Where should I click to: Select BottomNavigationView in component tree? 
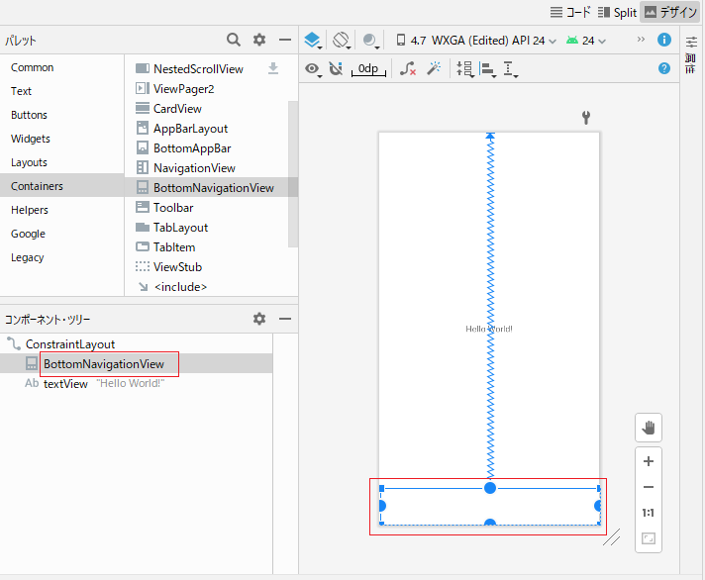(x=136, y=363)
